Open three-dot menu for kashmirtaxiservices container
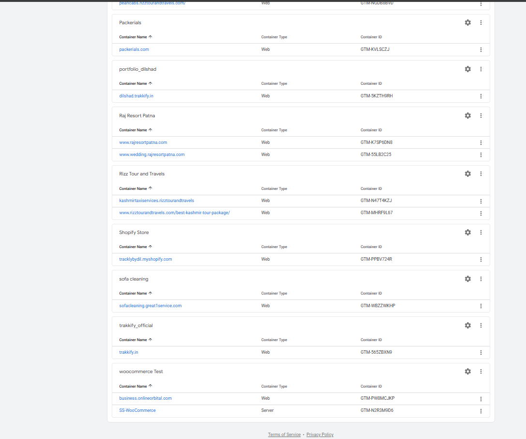Image resolution: width=526 pixels, height=439 pixels. [481, 201]
